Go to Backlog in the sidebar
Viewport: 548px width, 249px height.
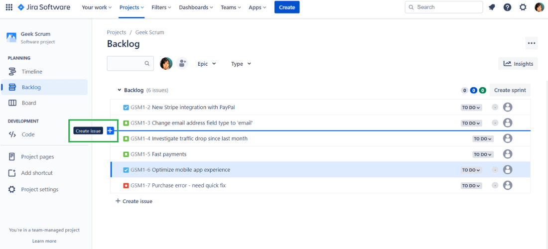tap(44, 87)
